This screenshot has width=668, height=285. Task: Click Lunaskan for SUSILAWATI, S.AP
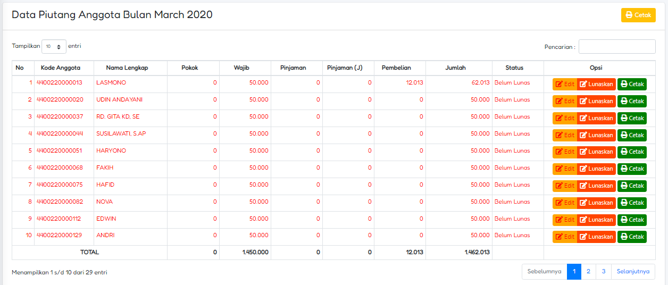click(596, 135)
